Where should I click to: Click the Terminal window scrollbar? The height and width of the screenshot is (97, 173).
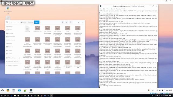tap(157, 75)
